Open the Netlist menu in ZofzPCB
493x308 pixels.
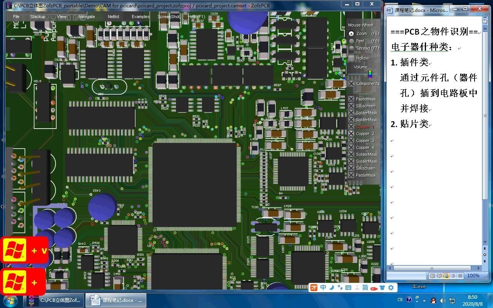coord(113,17)
